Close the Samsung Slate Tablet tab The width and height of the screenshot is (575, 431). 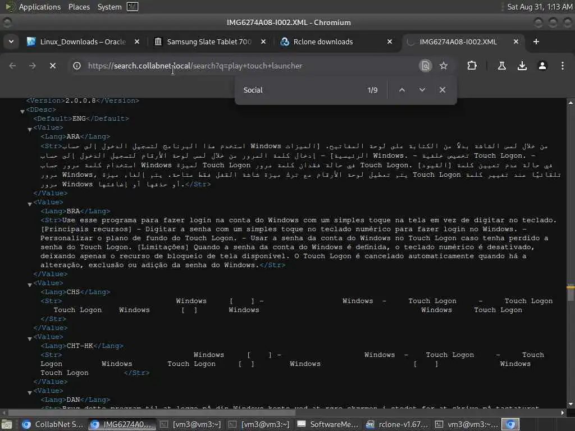[263, 42]
